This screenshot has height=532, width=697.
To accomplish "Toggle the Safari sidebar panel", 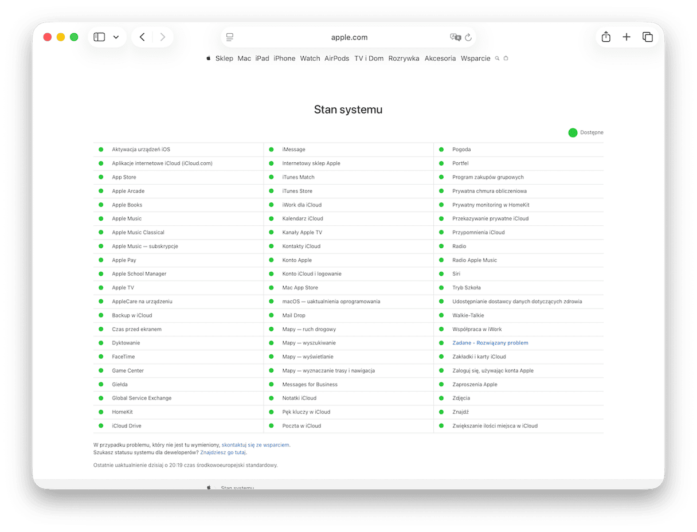I will (x=99, y=37).
